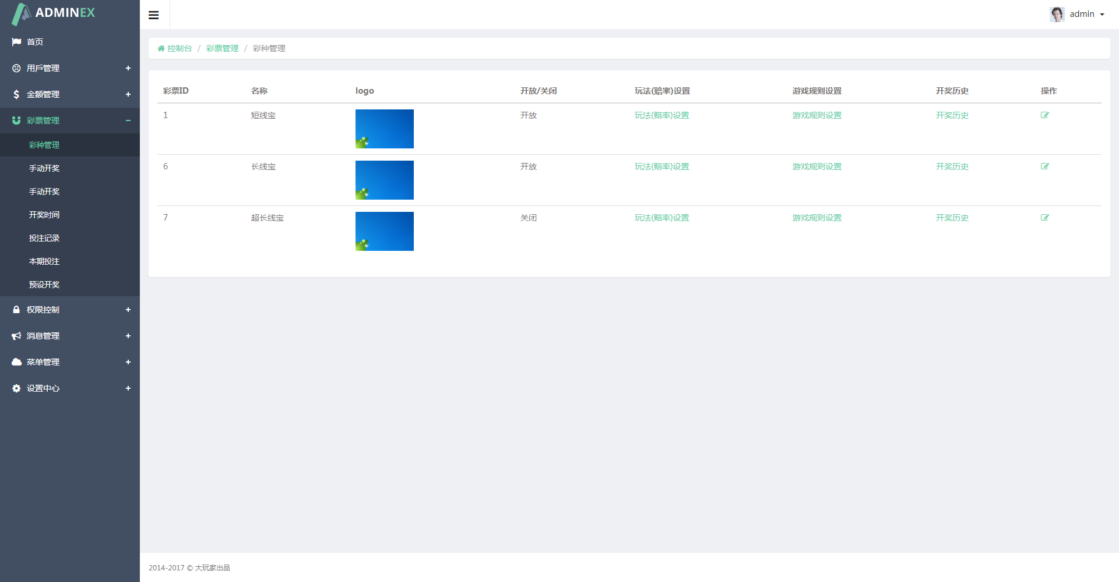1119x582 pixels.
Task: Go to 预设开奖 submenu item
Action: tap(44, 285)
